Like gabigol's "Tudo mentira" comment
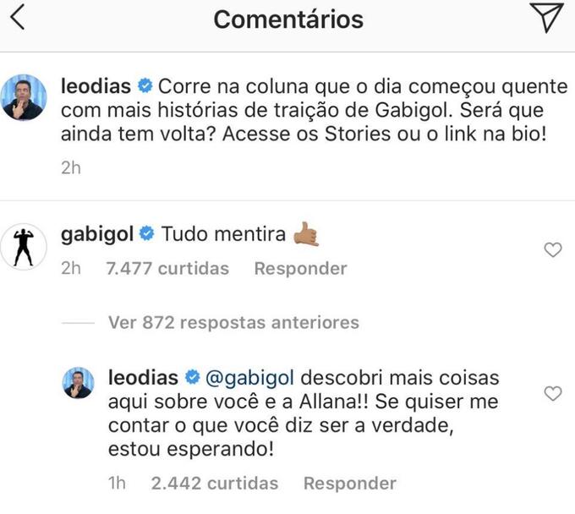575x514 pixels. pos(552,249)
